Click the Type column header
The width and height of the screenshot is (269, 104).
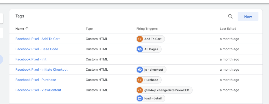[x=89, y=29]
